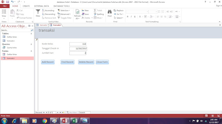Click the Add Record button
222x124 pixels.
click(48, 62)
